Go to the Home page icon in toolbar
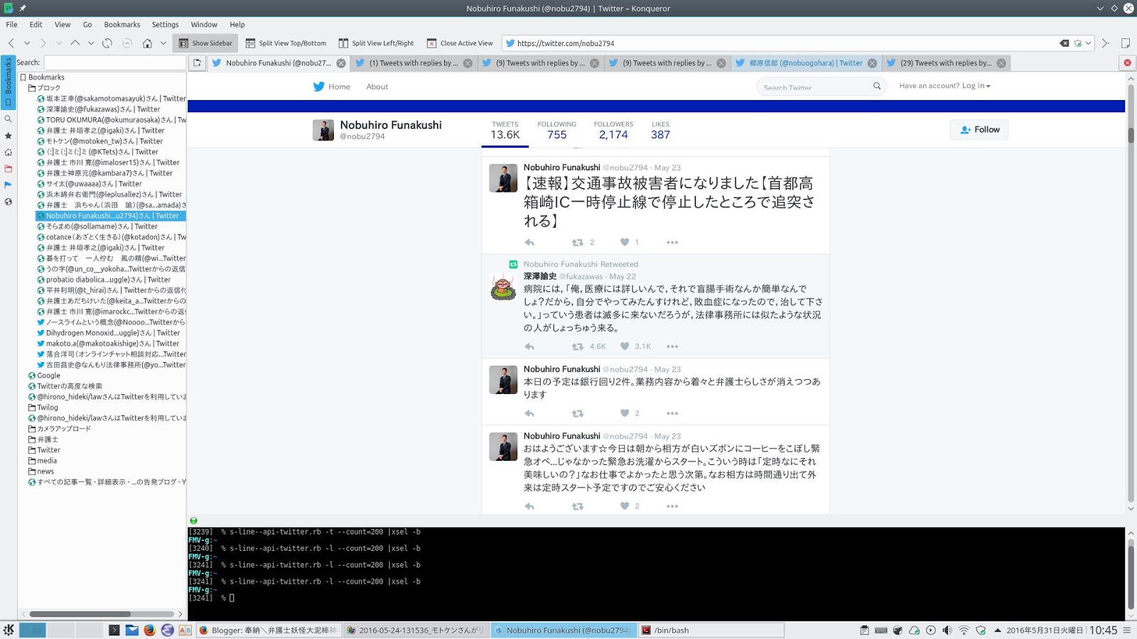Image resolution: width=1137 pixels, height=639 pixels. point(147,43)
